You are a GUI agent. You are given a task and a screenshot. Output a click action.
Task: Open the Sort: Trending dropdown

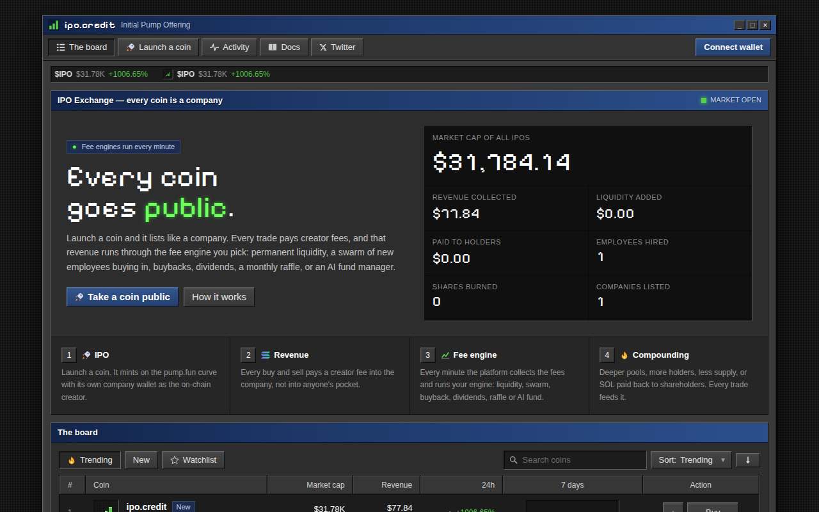point(691,460)
